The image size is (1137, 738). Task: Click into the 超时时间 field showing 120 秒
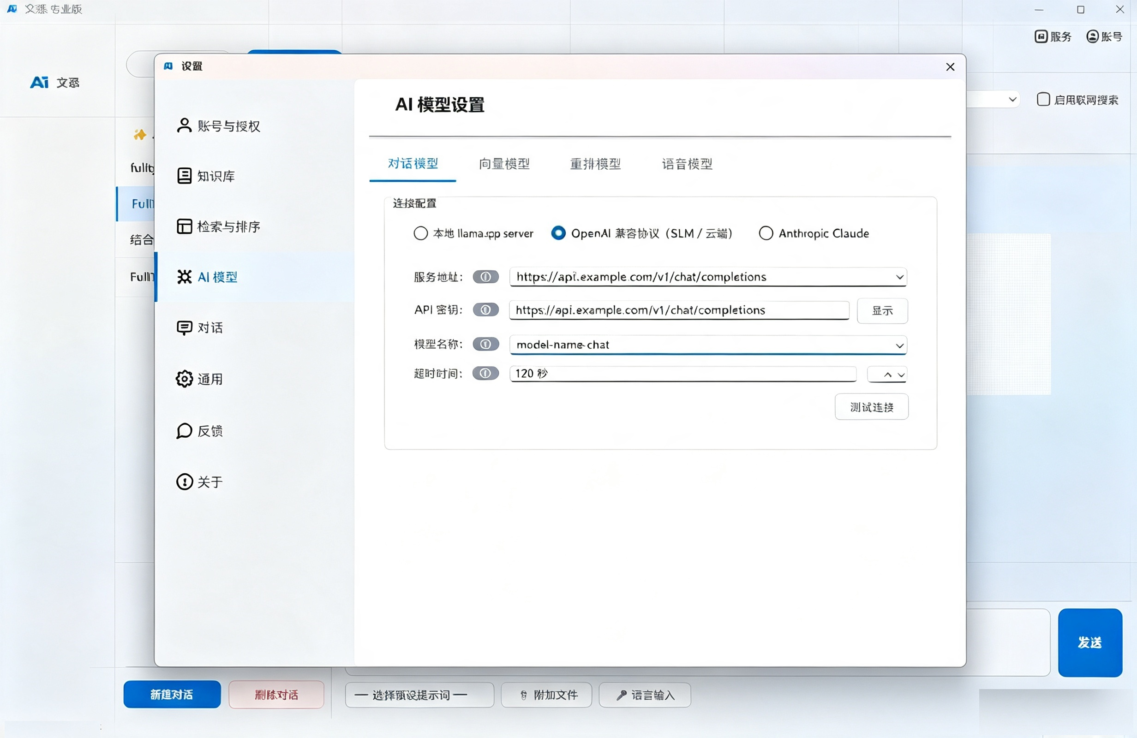coord(682,374)
